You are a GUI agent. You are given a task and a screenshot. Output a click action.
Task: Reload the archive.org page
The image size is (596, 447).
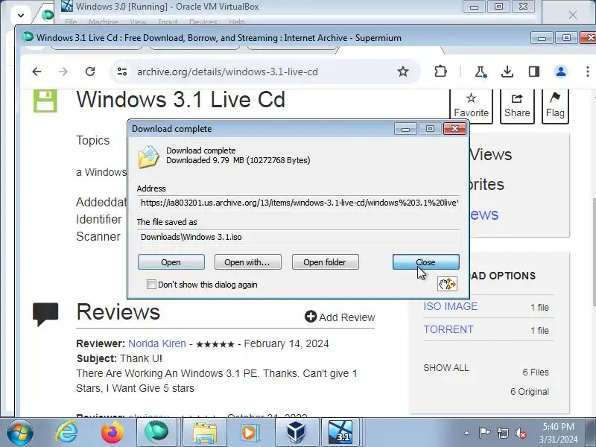pos(90,72)
